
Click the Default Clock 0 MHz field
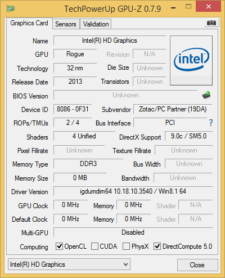[x=70, y=218]
